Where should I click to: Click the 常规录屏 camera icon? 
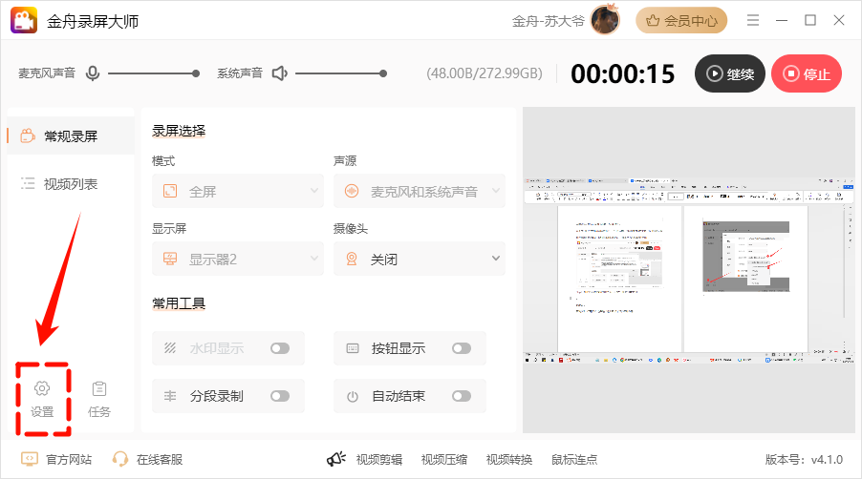[28, 135]
